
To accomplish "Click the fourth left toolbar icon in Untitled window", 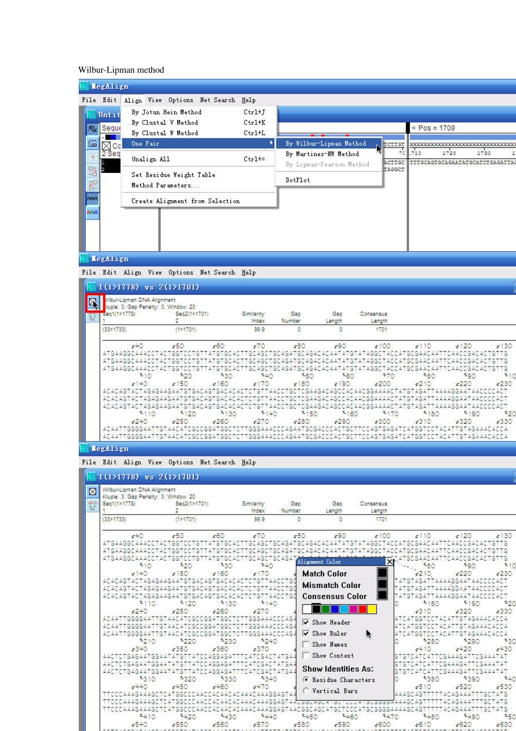I will pyautogui.click(x=92, y=172).
